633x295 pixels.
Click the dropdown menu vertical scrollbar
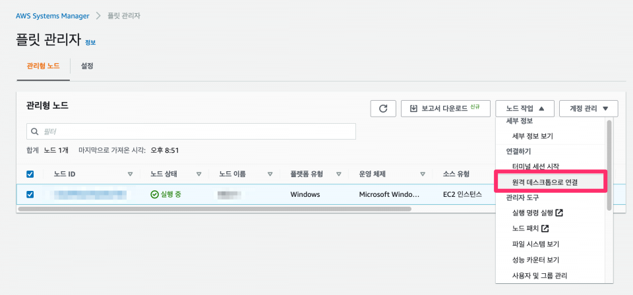coord(609,165)
